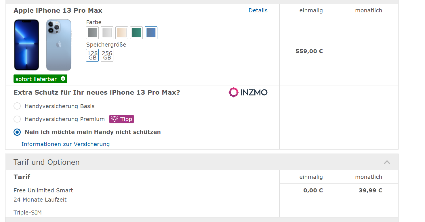This screenshot has height=222, width=425.
Task: Open the iPhone Details link
Action: 258,10
